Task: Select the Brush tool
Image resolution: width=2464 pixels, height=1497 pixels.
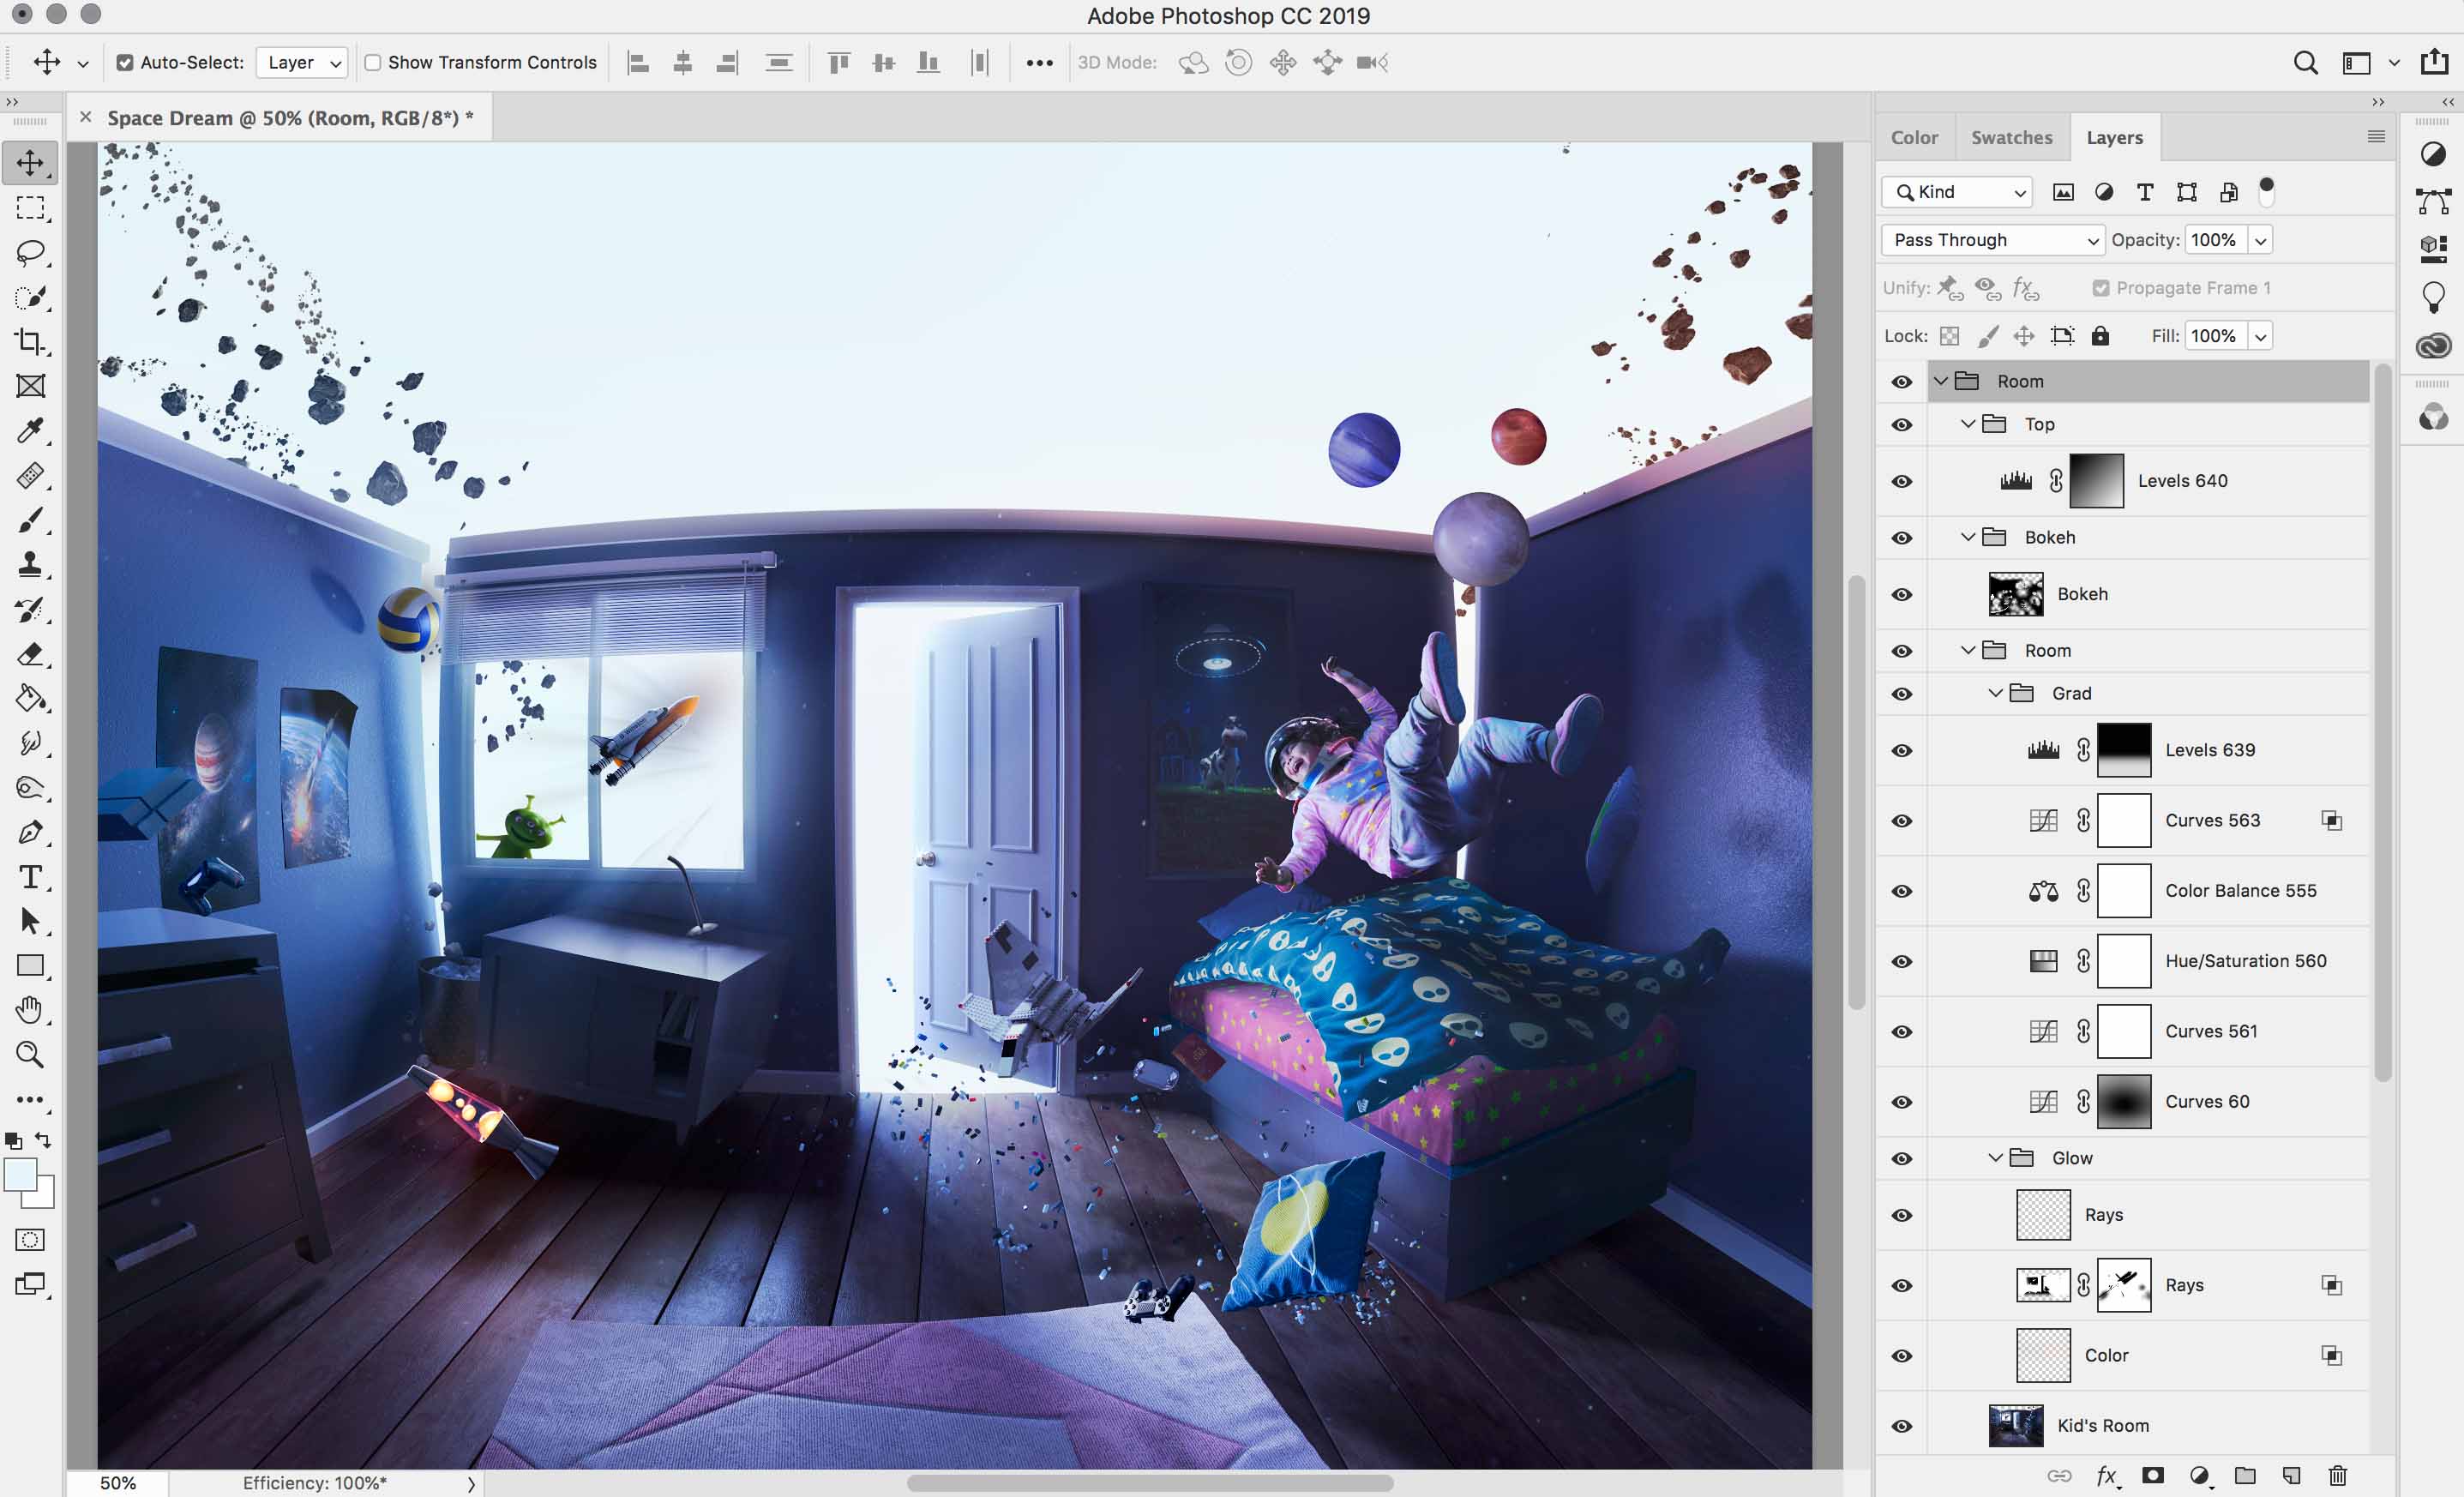Action: (x=32, y=517)
